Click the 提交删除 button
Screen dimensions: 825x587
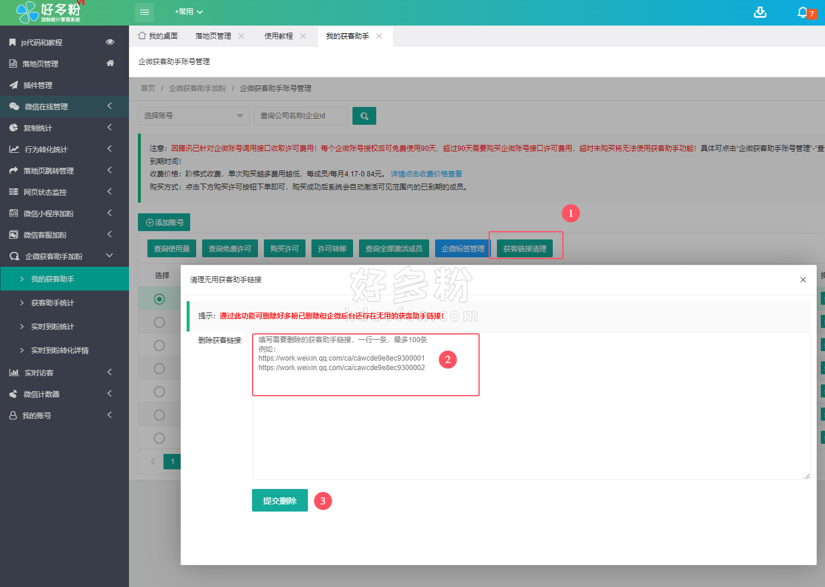(280, 500)
